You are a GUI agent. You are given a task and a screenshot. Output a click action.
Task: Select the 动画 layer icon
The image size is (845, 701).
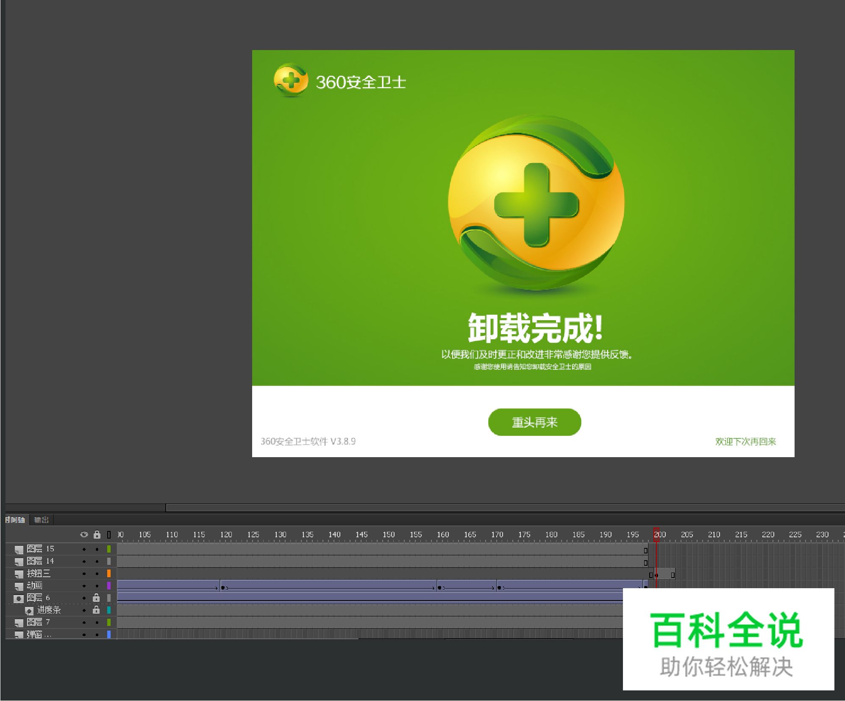[x=19, y=585]
